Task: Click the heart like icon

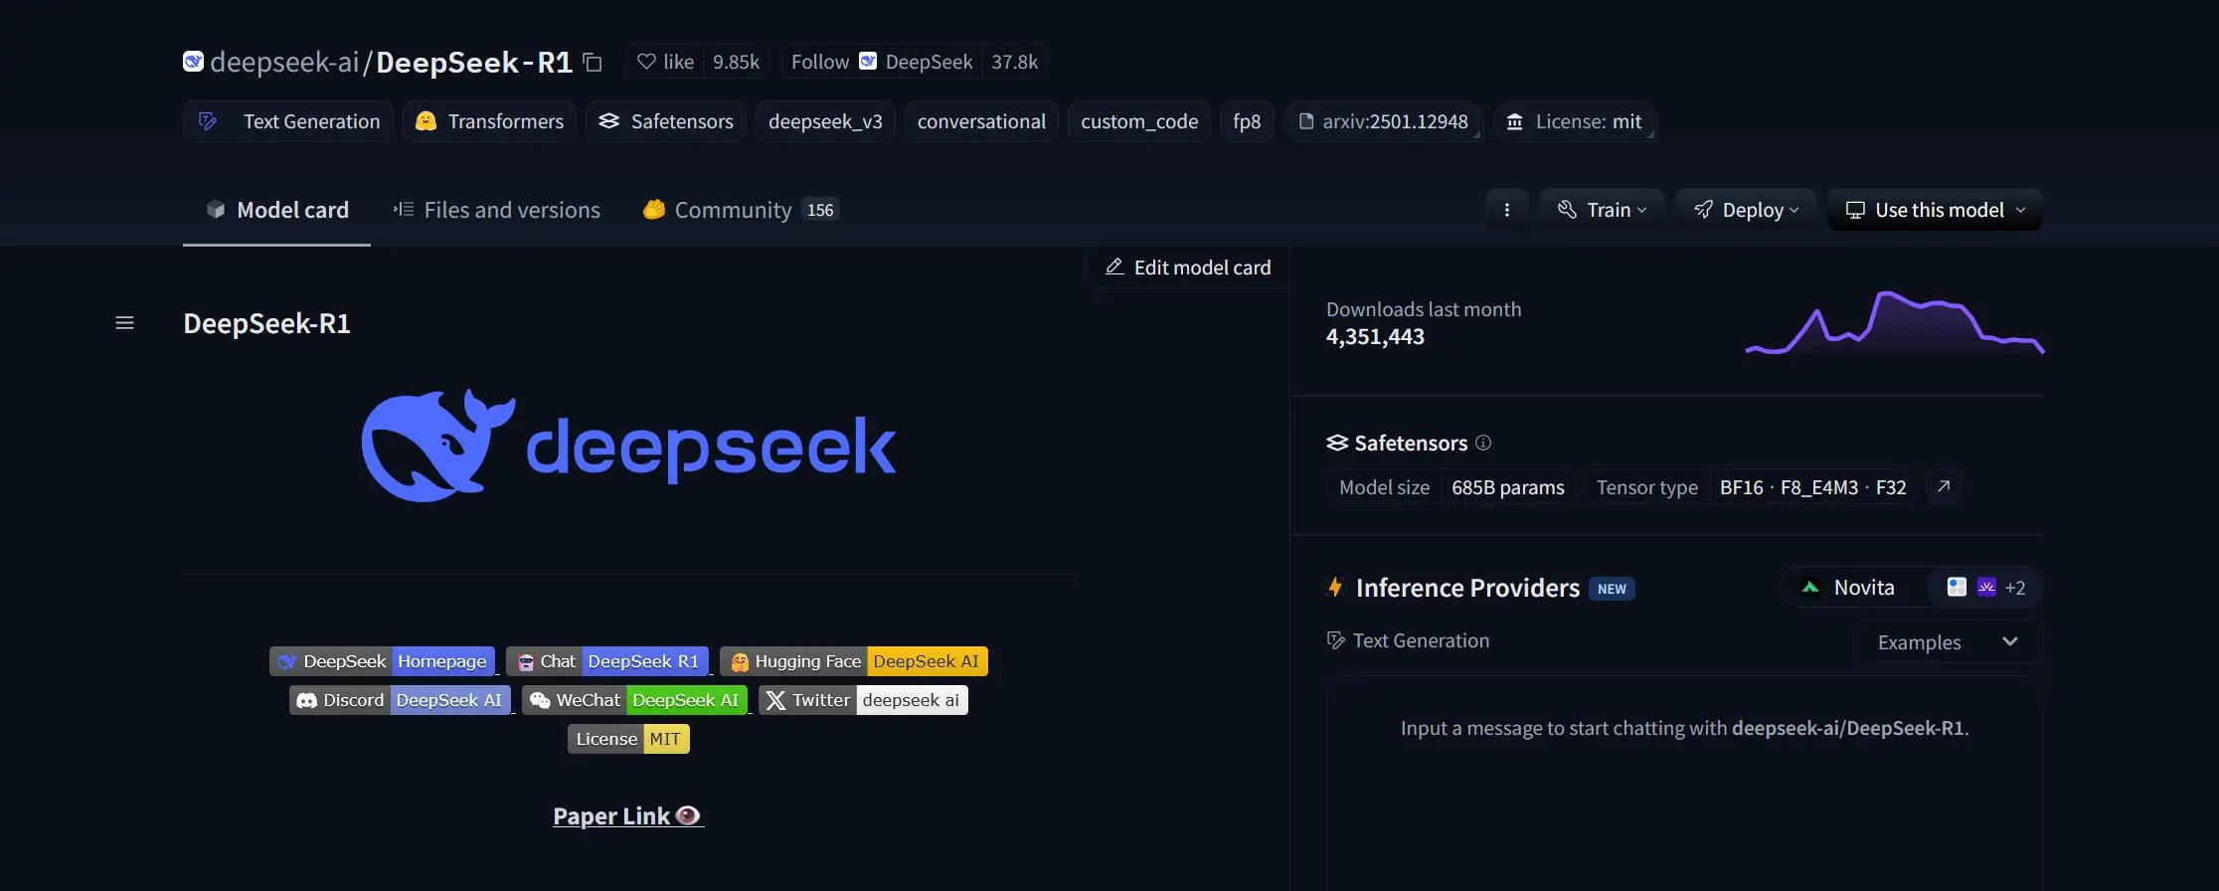Action: (646, 62)
